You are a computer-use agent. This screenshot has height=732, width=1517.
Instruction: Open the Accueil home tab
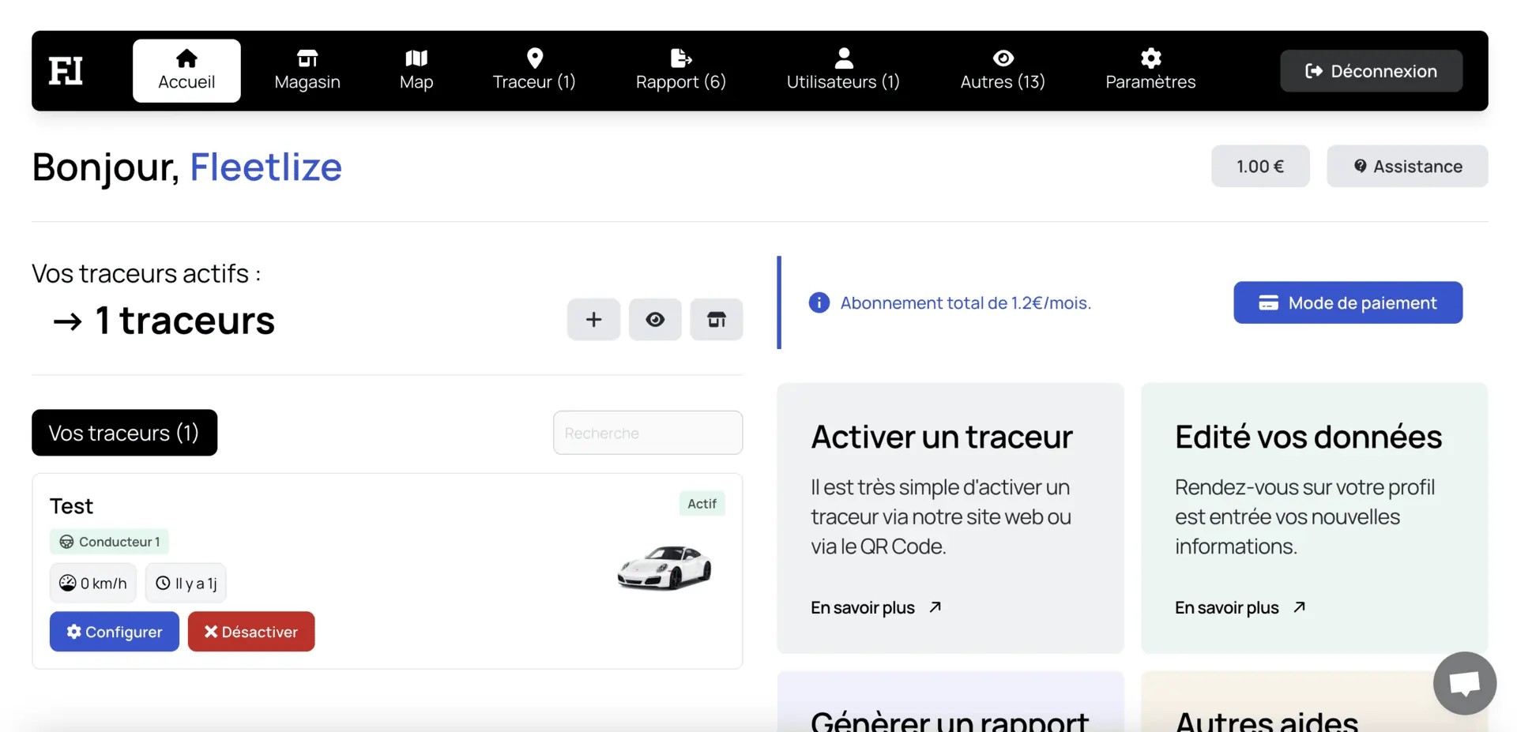pos(186,70)
